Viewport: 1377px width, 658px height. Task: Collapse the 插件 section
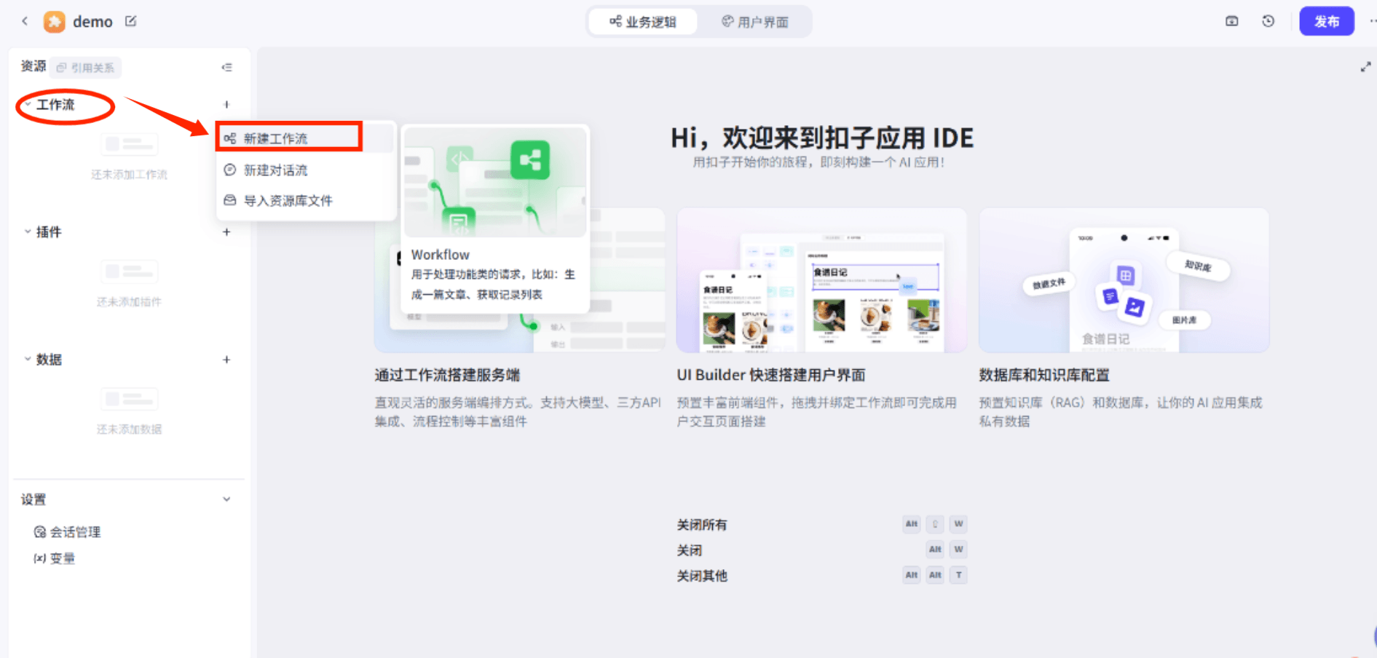tap(28, 231)
